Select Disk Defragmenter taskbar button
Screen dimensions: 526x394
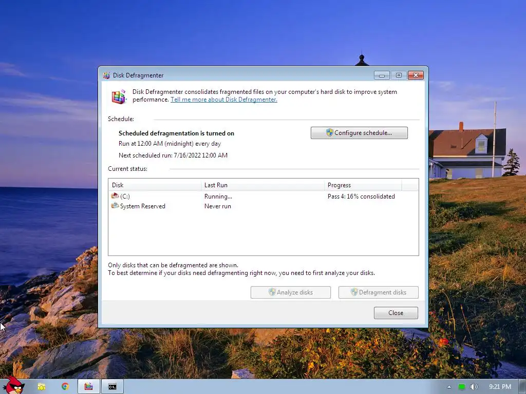[88, 387]
